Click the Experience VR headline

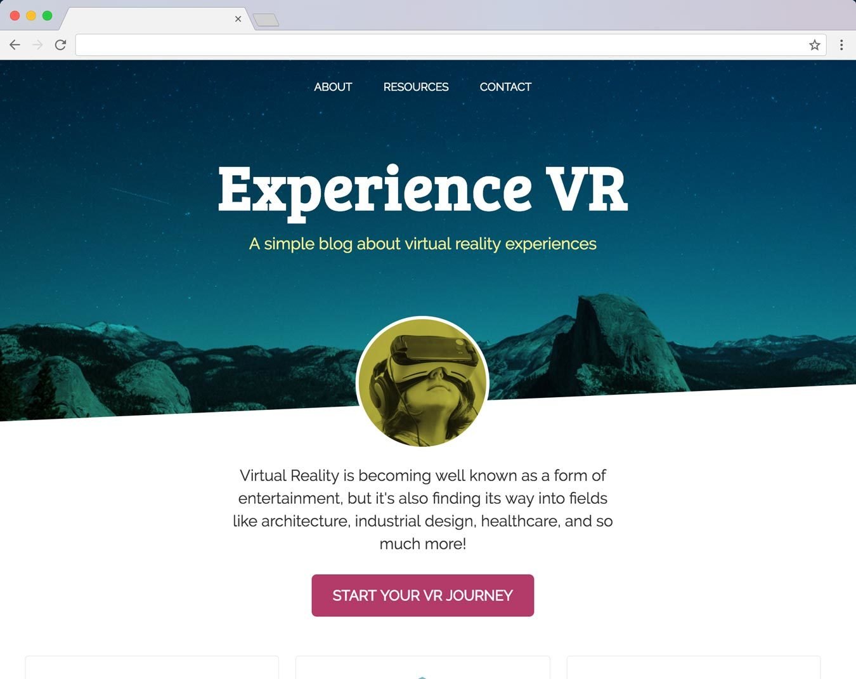(423, 190)
